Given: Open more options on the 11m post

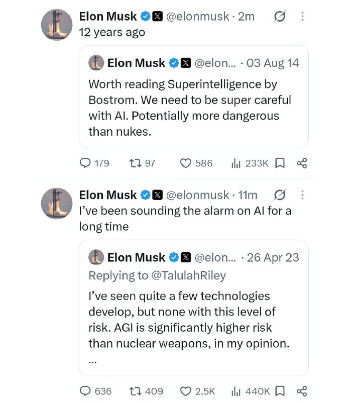Looking at the screenshot, I should tap(303, 195).
